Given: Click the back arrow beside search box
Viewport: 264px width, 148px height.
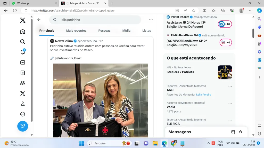Looking at the screenshot, I should (39, 20).
